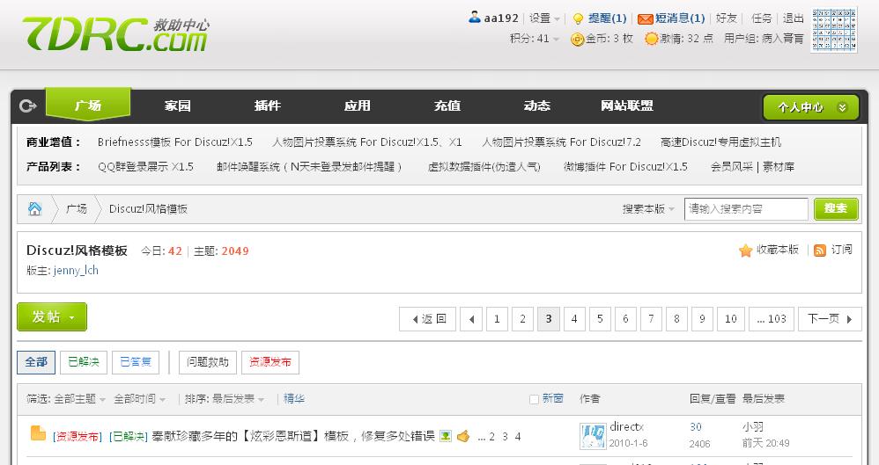879x465 pixels.
Task: Expand the 个人中心 dropdown button
Action: (x=810, y=107)
